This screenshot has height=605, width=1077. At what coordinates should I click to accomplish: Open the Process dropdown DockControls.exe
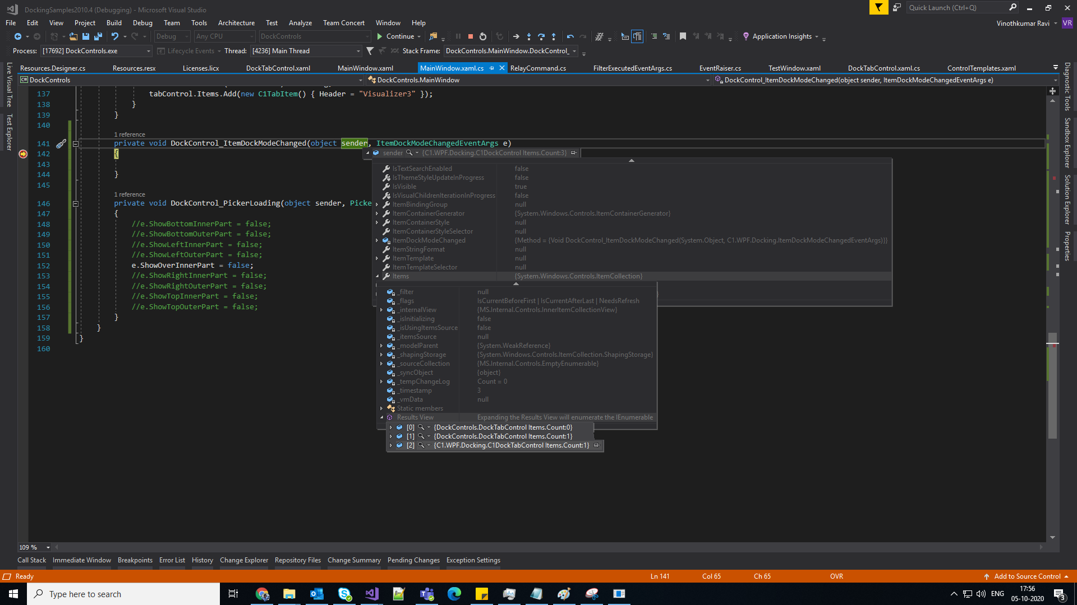pos(96,51)
